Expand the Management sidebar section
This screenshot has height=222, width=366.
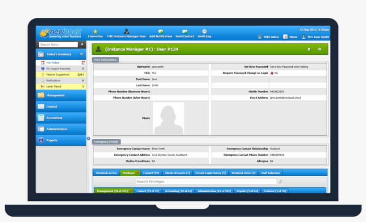(61, 95)
